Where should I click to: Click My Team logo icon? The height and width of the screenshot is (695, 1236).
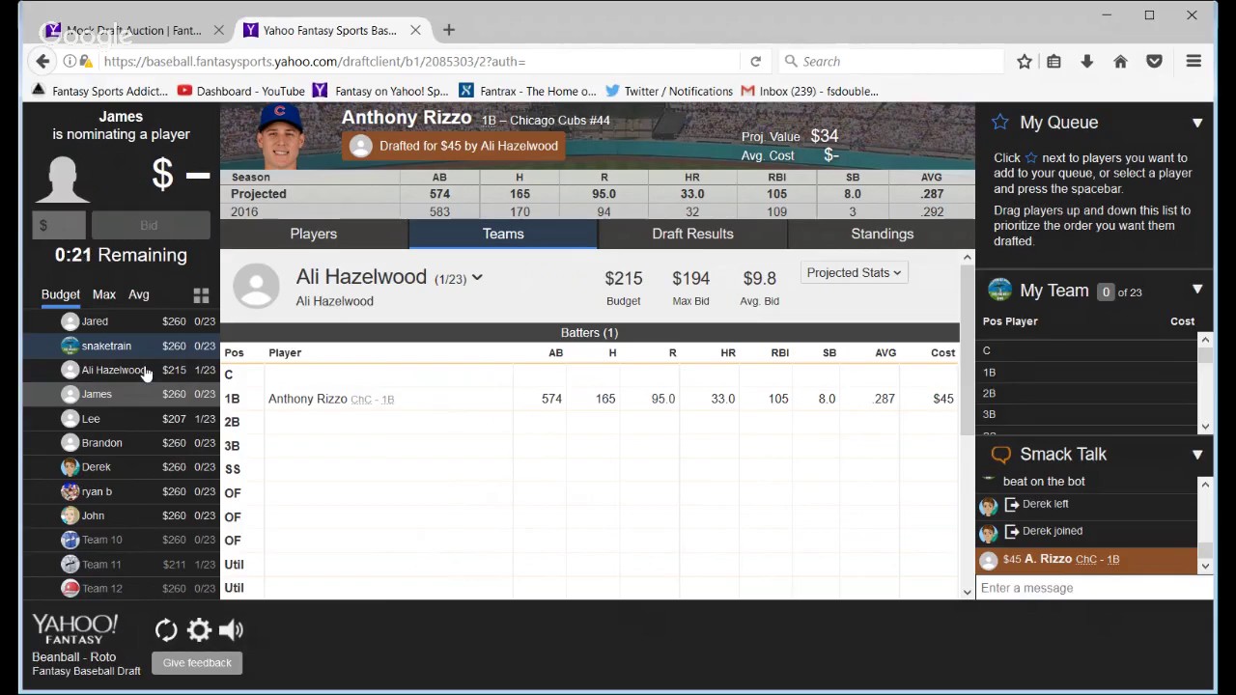999,290
